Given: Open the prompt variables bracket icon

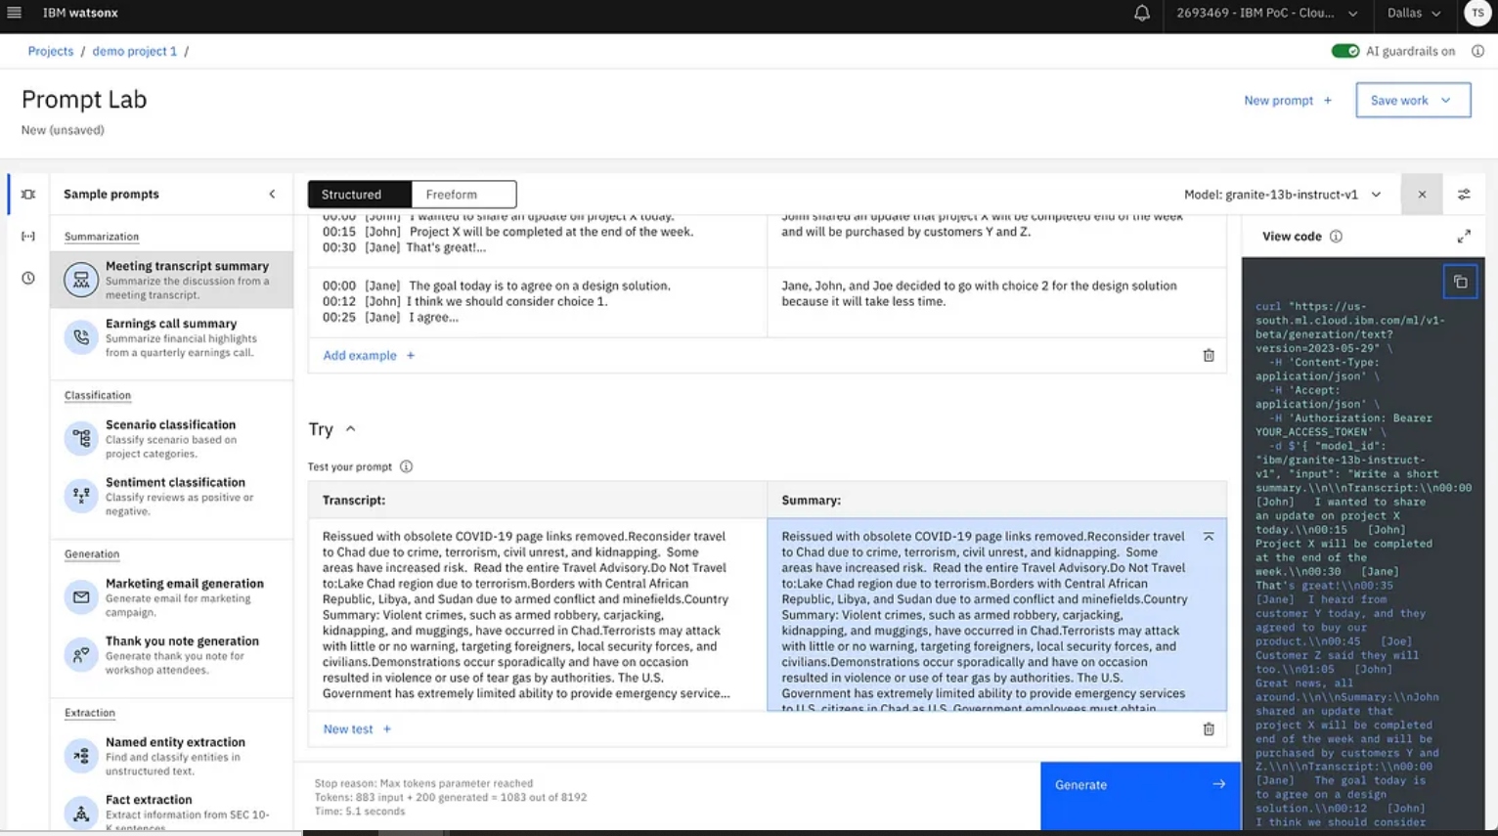Looking at the screenshot, I should tap(28, 236).
